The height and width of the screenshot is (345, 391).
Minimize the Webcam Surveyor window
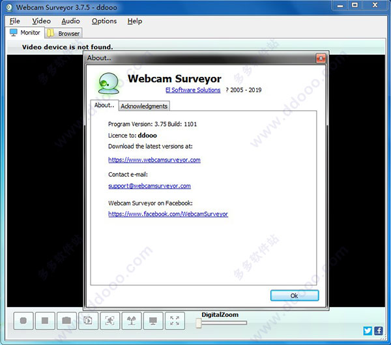point(340,5)
